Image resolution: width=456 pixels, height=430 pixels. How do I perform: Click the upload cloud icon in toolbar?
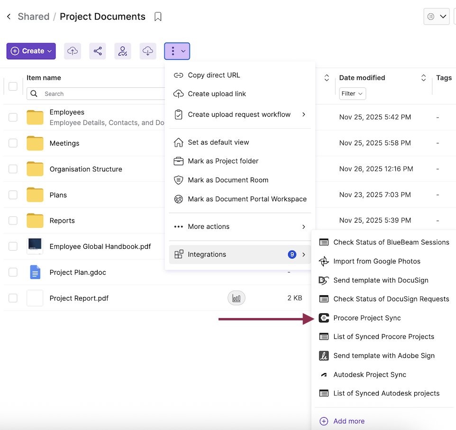[x=73, y=51]
